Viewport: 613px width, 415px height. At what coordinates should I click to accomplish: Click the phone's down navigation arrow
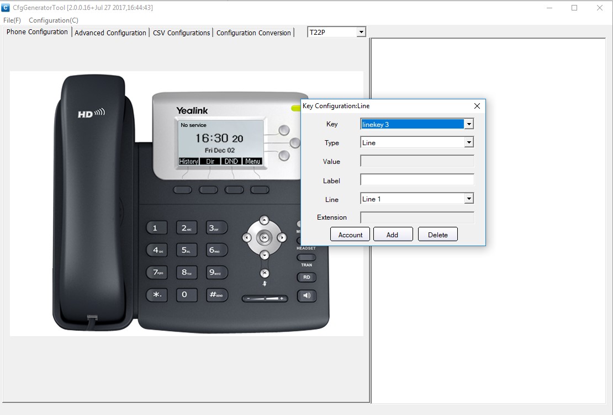click(265, 255)
